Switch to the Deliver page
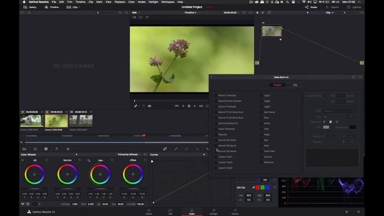Viewport: 384px width, 216px height. pos(235,212)
